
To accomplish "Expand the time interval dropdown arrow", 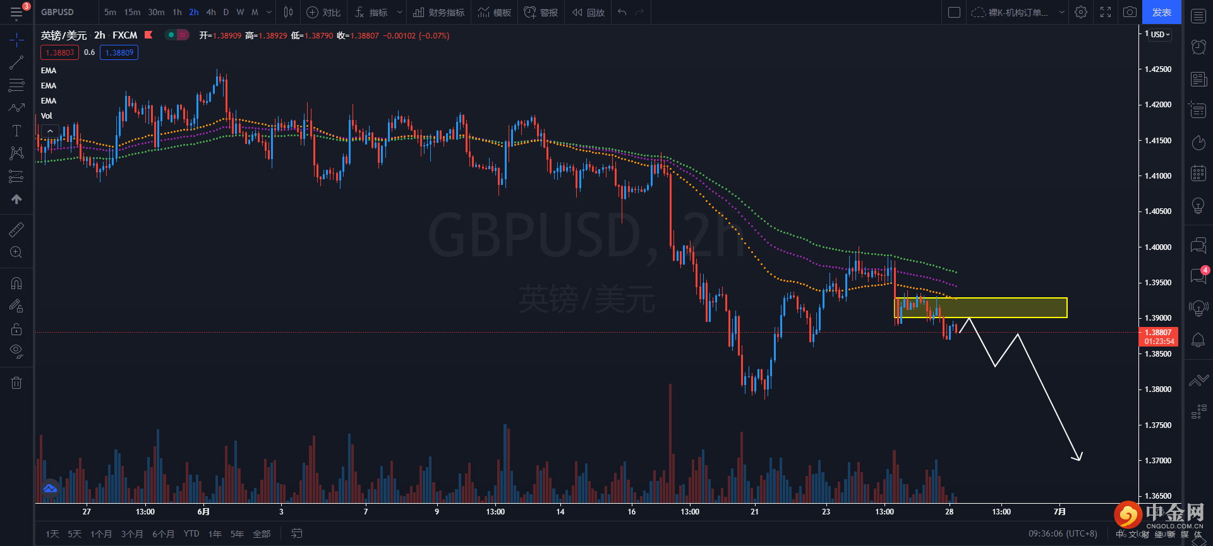I will click(269, 12).
